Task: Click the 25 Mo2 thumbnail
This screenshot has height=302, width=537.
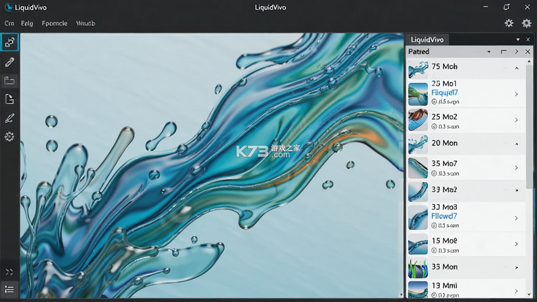Action: tap(418, 120)
